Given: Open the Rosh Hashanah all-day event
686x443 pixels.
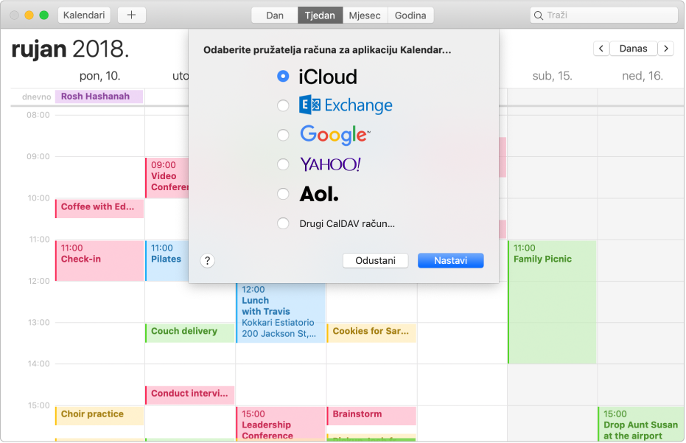Looking at the screenshot, I should click(x=99, y=97).
